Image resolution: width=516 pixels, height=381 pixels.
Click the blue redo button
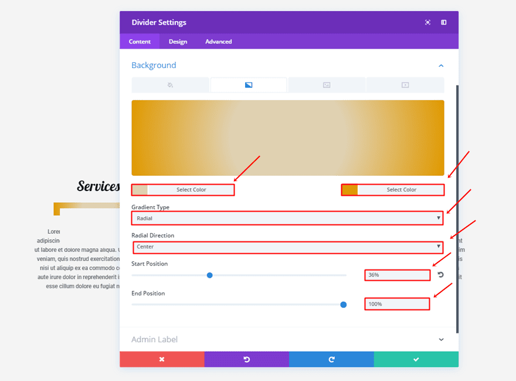(x=331, y=359)
